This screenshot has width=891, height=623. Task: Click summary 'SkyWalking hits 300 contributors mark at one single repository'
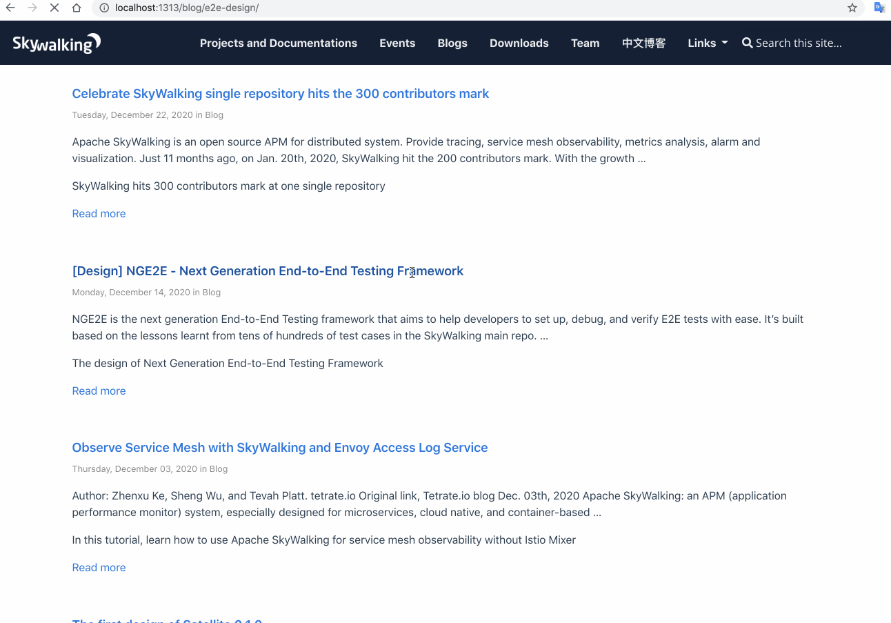228,186
